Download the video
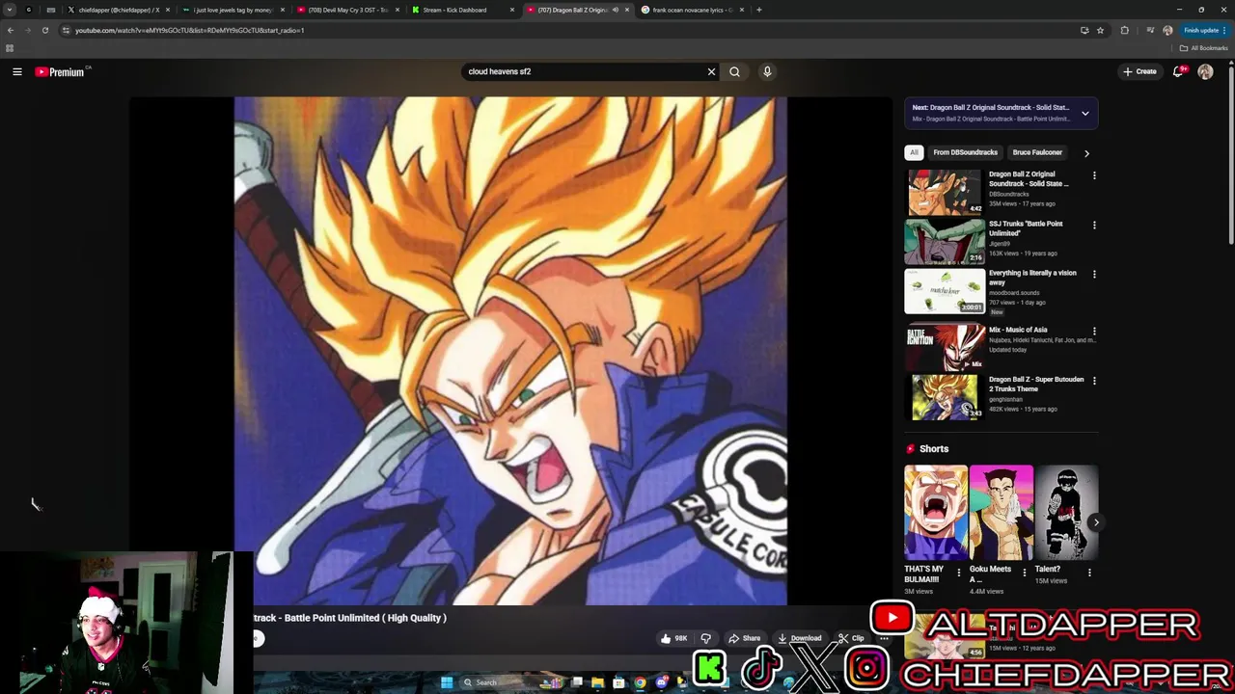 pyautogui.click(x=800, y=638)
